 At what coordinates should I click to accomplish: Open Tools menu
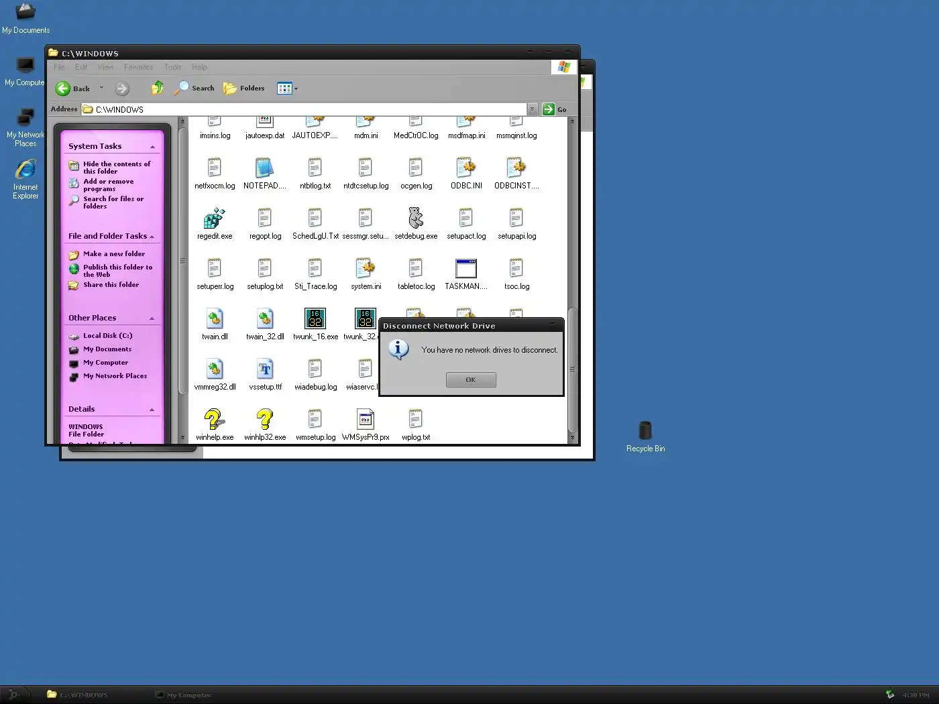[x=172, y=67]
